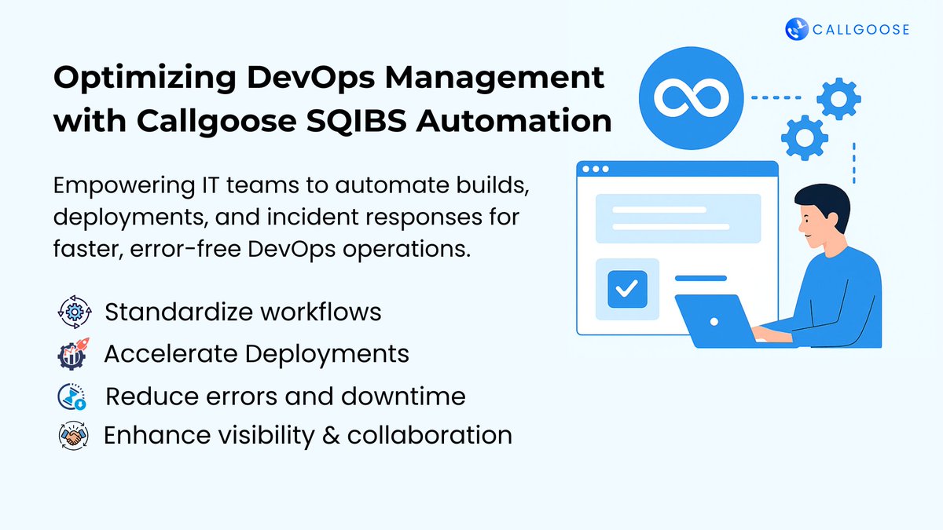Click the Standardize workflows gear icon
Viewport: 943px width, 530px height.
(75, 312)
